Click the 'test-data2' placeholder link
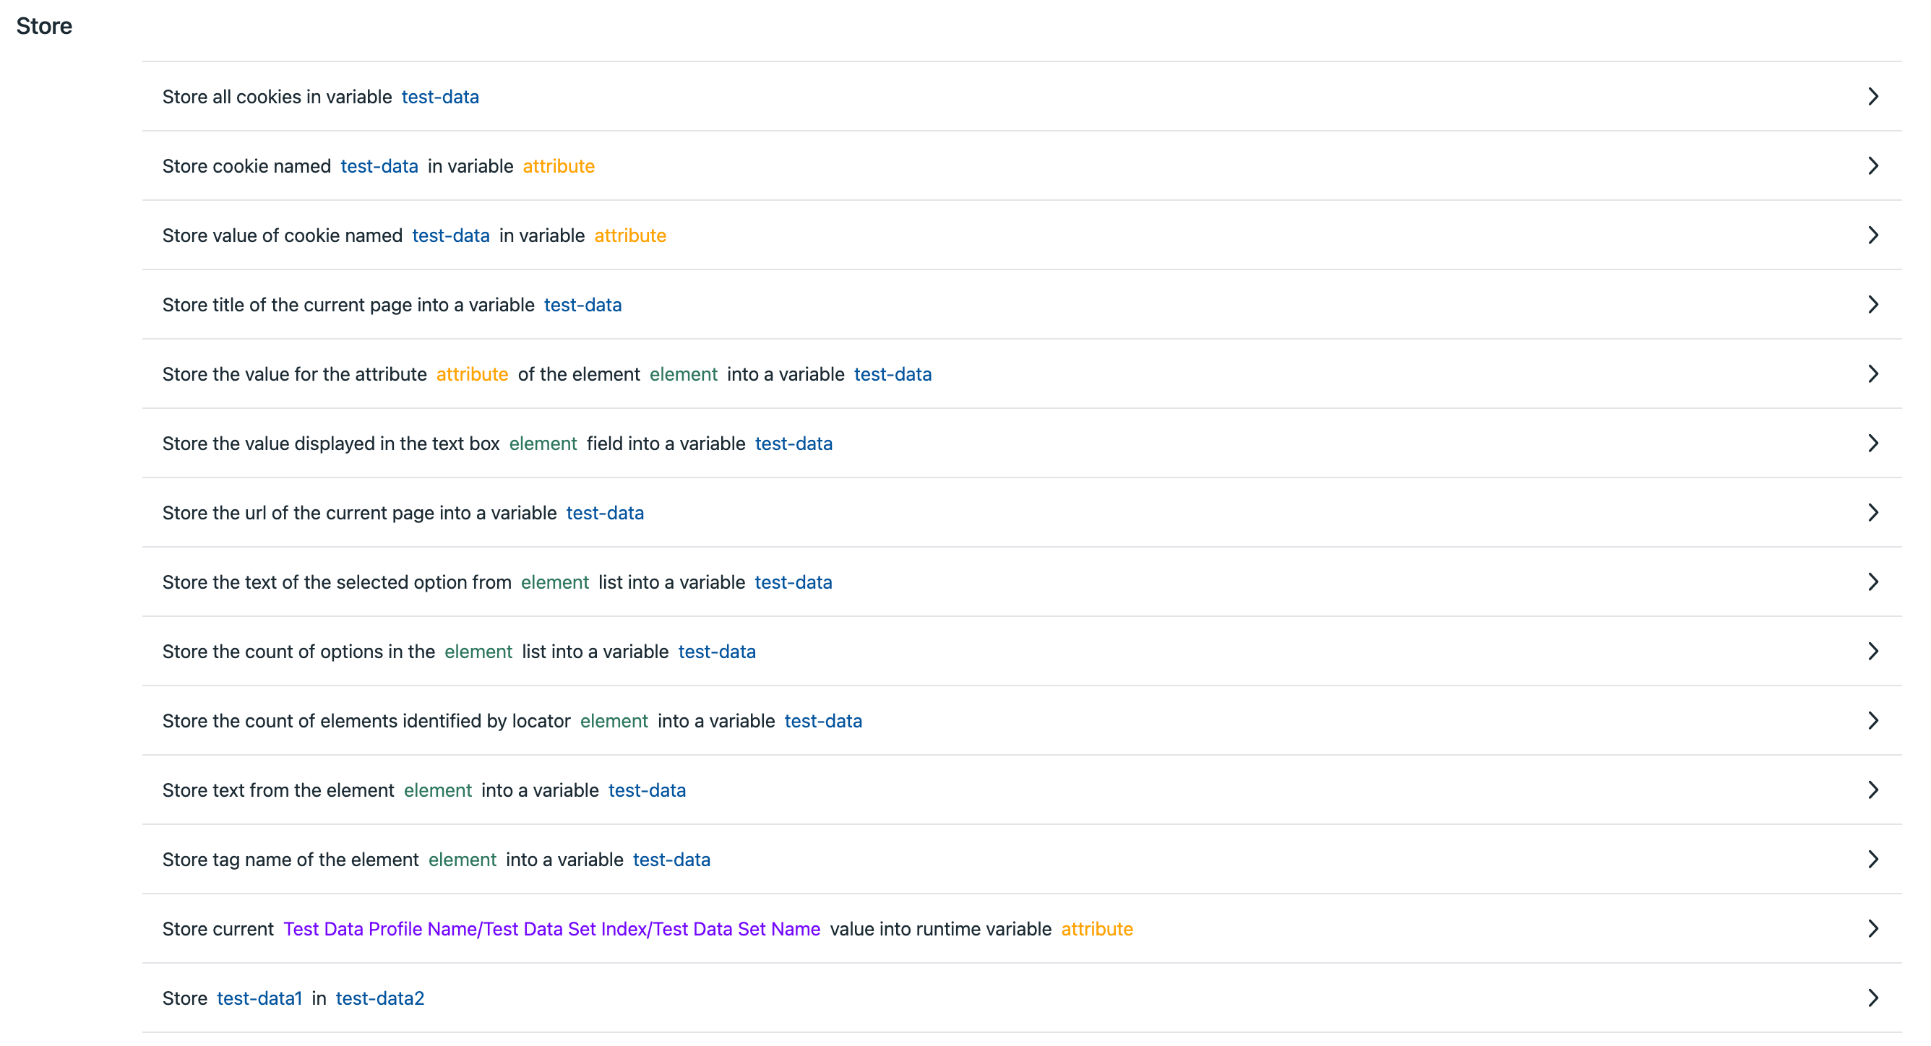 click(379, 998)
